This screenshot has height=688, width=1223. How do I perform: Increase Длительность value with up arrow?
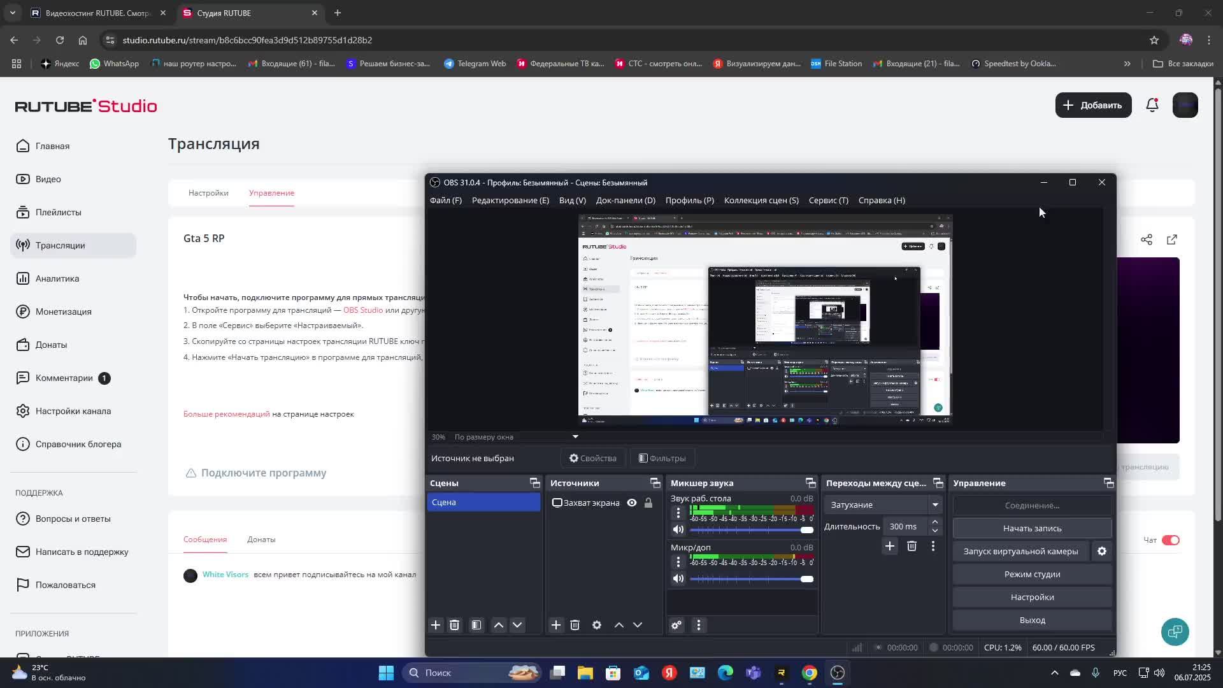pyautogui.click(x=935, y=522)
